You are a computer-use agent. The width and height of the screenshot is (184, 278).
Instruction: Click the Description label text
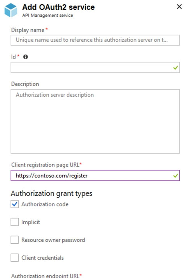[x=25, y=84]
